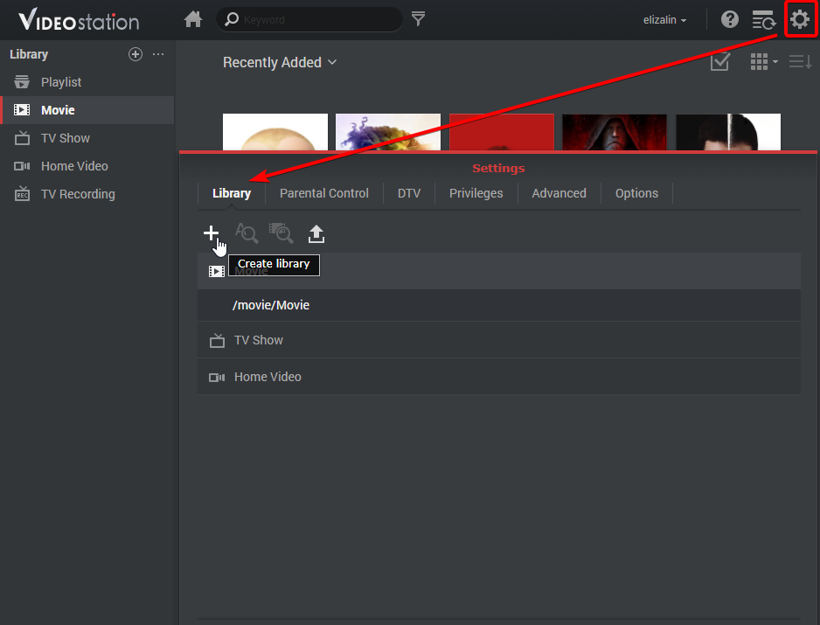Select Home Video in the sidebar

click(87, 166)
